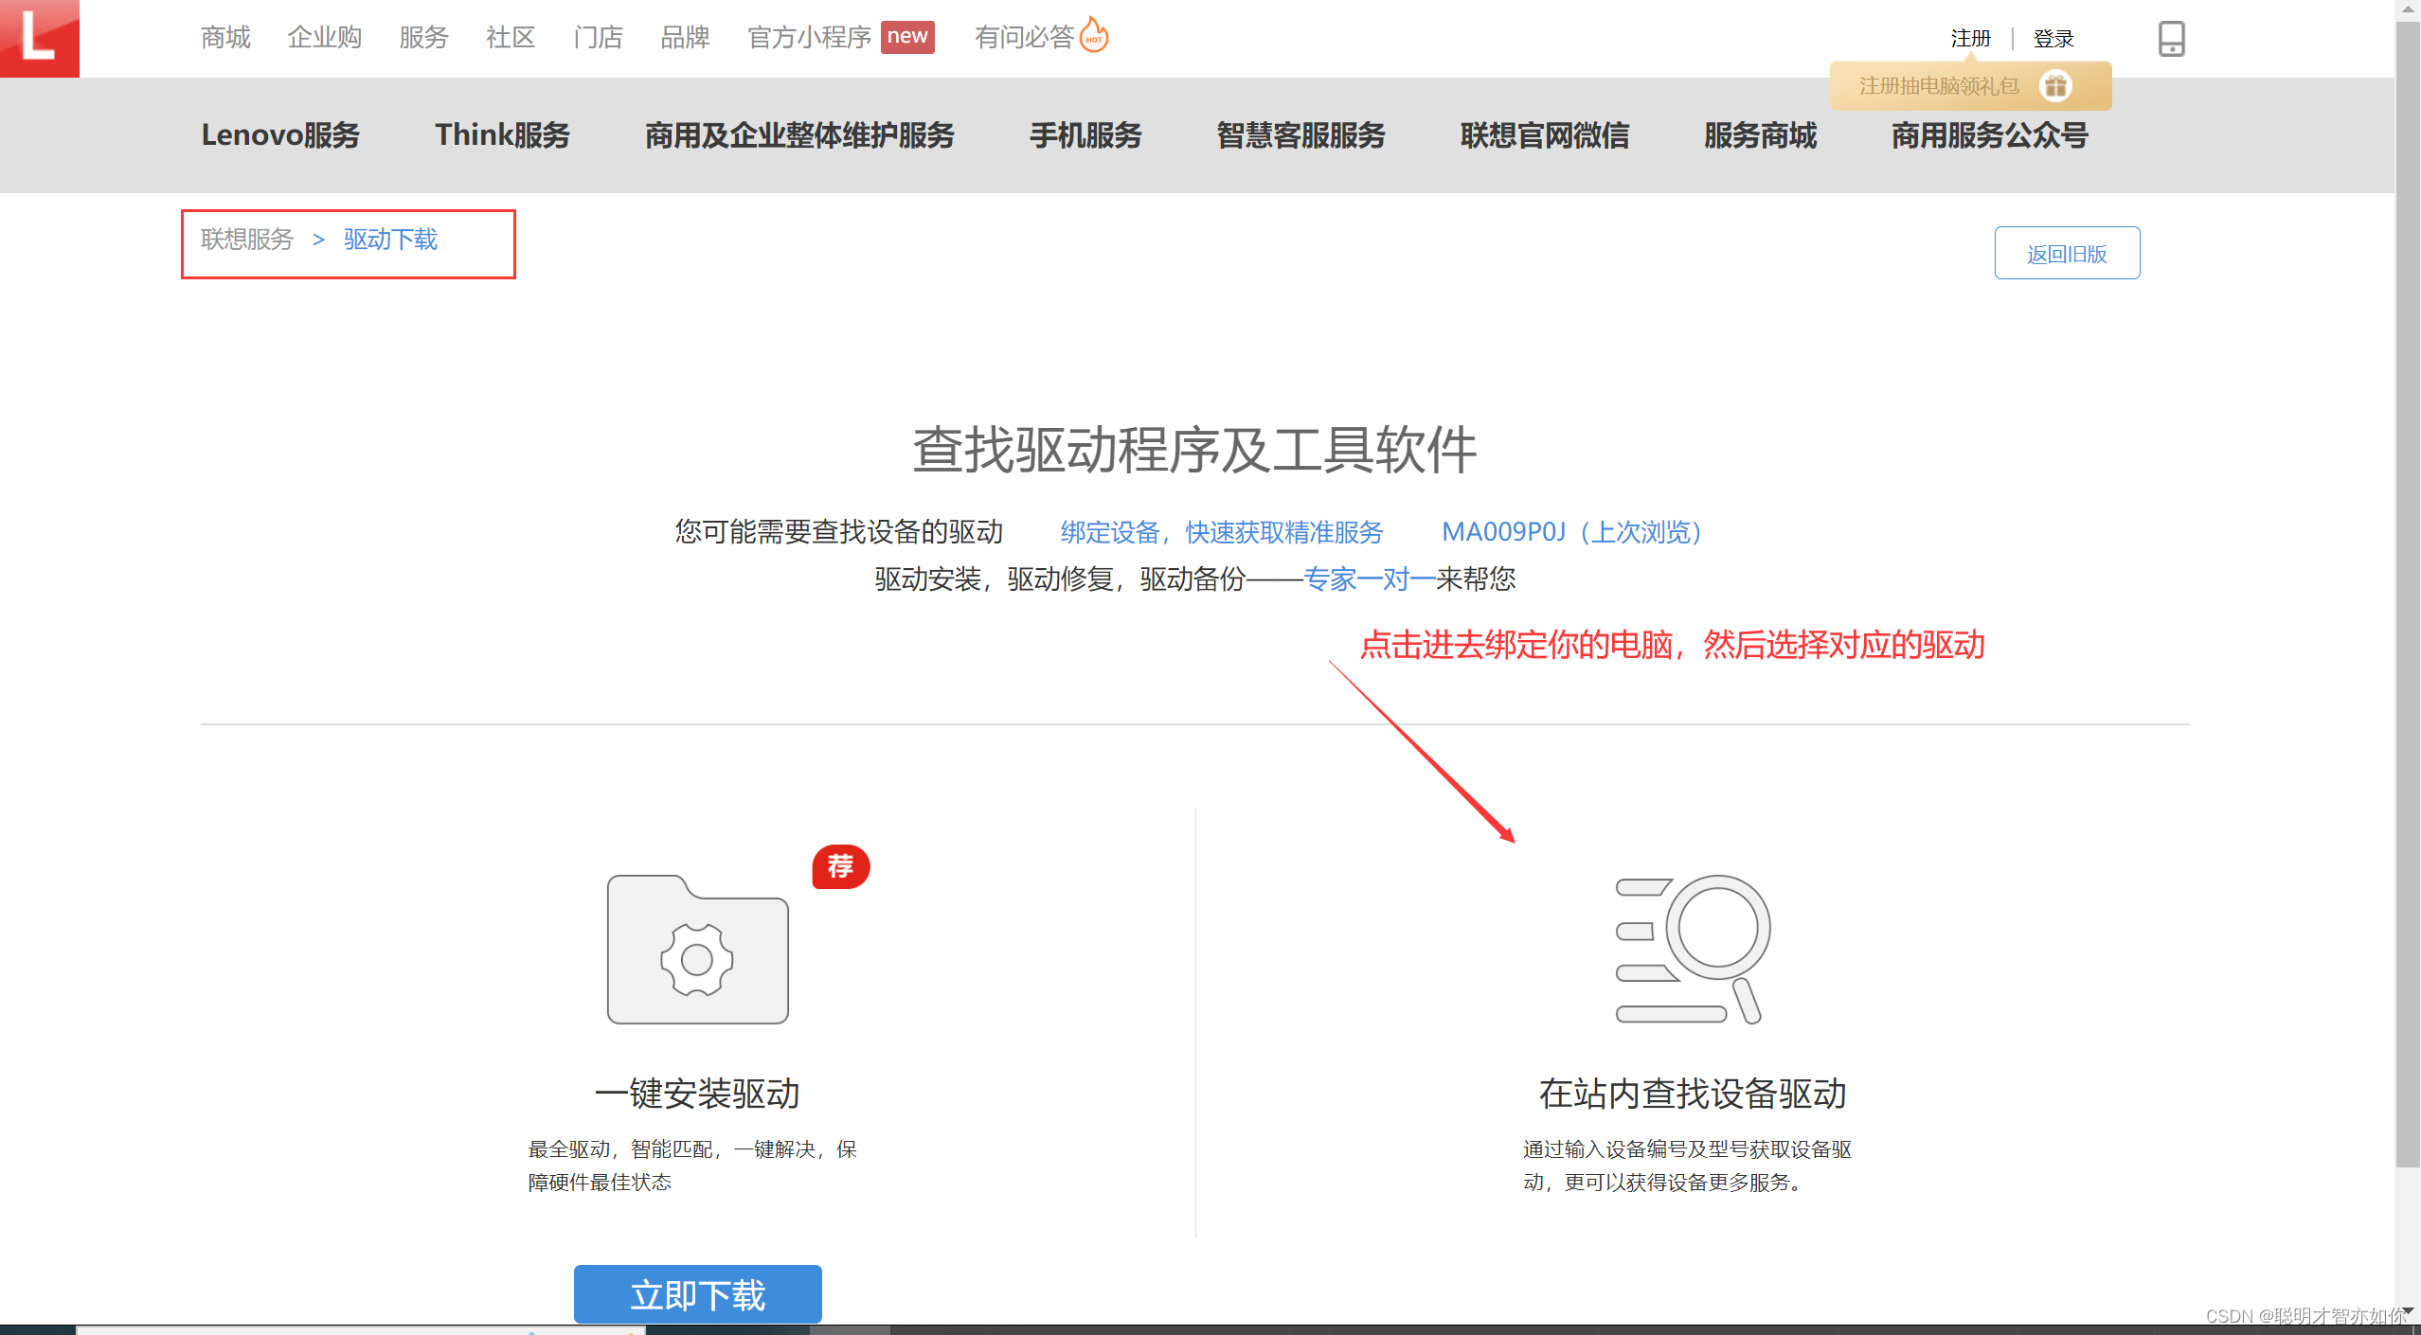2421x1335 pixels.
Task: Open the Think服务 menu
Action: click(502, 135)
